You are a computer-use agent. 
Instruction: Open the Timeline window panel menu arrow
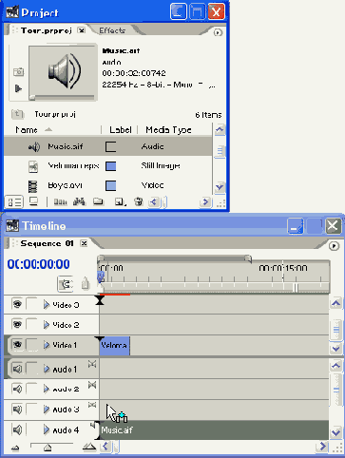334,246
